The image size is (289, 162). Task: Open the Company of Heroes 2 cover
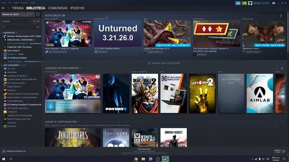pyautogui.click(x=173, y=137)
